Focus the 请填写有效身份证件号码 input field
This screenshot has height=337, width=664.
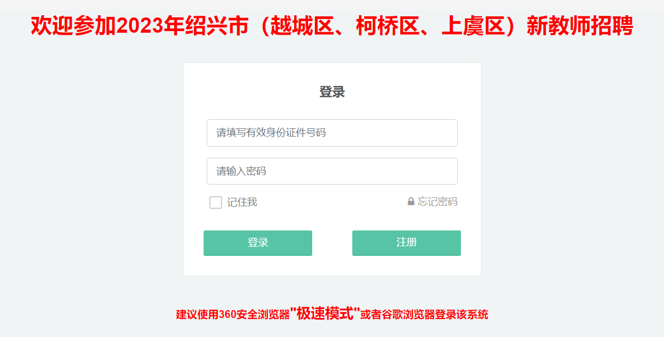tap(332, 133)
